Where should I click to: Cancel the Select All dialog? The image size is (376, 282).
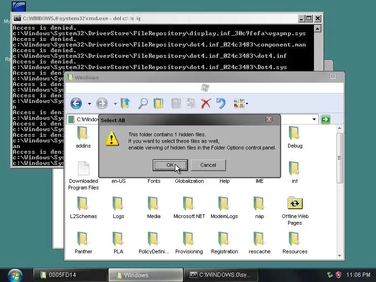[208, 165]
